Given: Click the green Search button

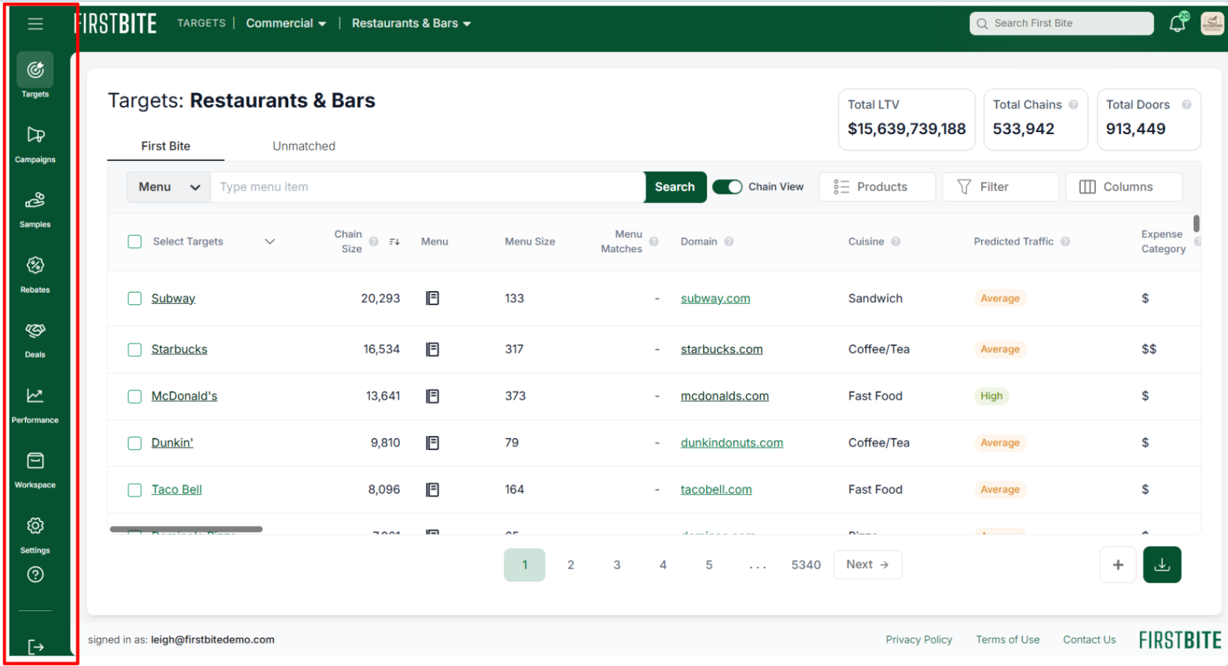Looking at the screenshot, I should (x=675, y=187).
